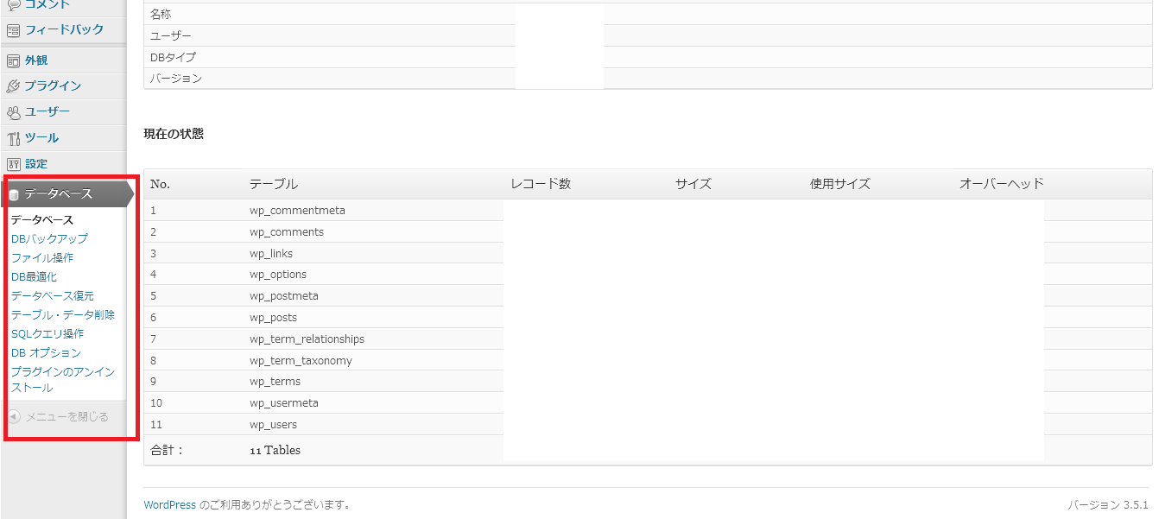Select the wp_commentmeta table row
Image resolution: width=1165 pixels, height=519 pixels.
click(648, 211)
